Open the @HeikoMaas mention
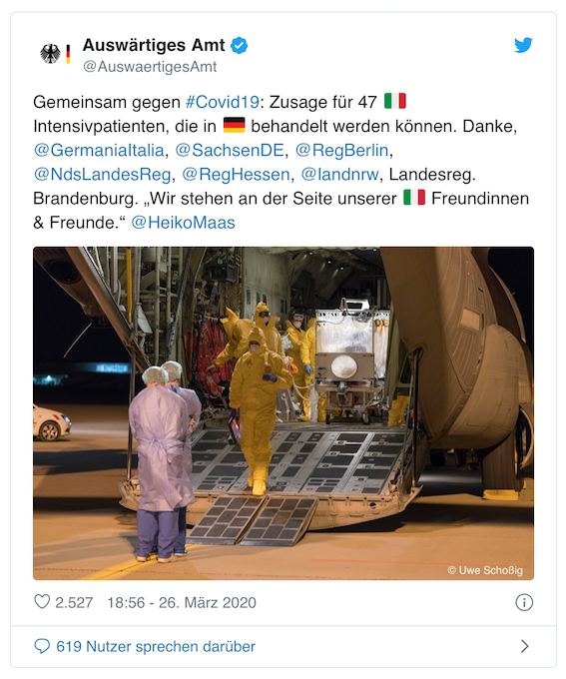 (183, 223)
